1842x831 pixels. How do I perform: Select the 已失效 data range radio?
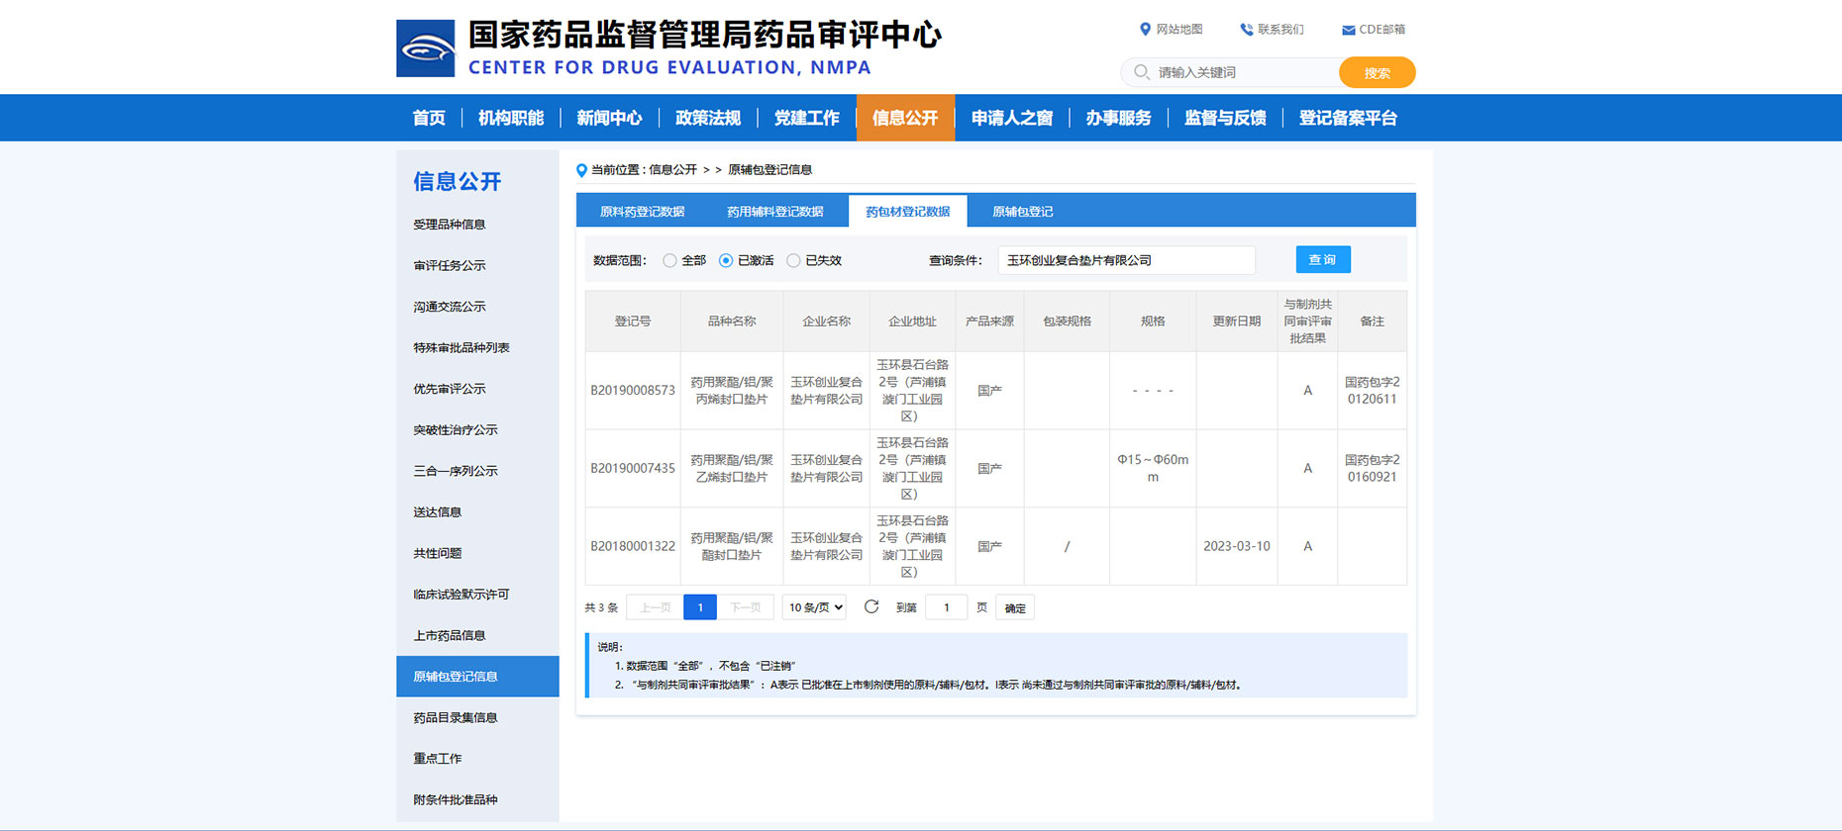coord(793,260)
